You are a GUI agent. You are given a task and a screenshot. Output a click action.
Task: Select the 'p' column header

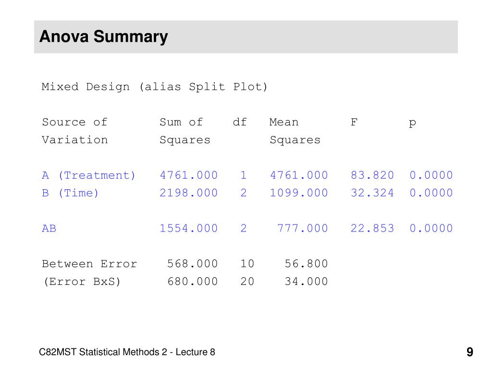(413, 123)
